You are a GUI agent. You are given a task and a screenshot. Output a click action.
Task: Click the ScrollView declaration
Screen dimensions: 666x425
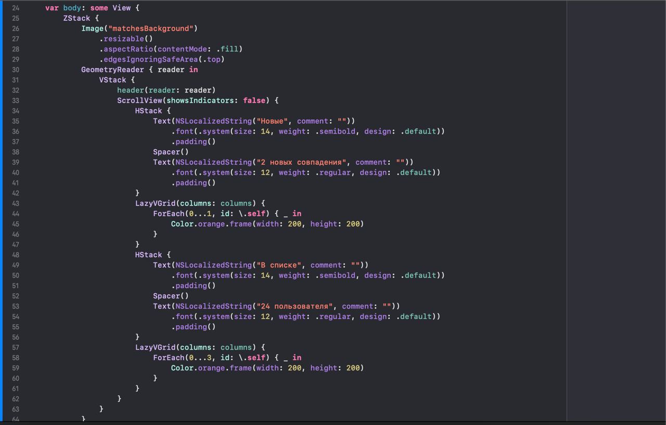coord(139,100)
